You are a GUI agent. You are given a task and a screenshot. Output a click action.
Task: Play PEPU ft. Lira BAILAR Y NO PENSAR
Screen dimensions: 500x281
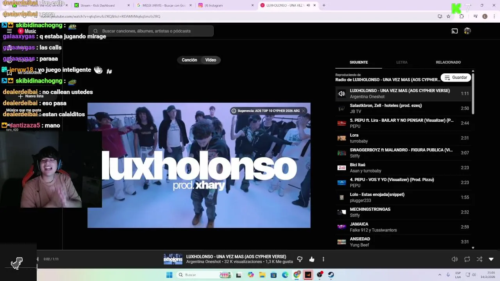pyautogui.click(x=403, y=123)
